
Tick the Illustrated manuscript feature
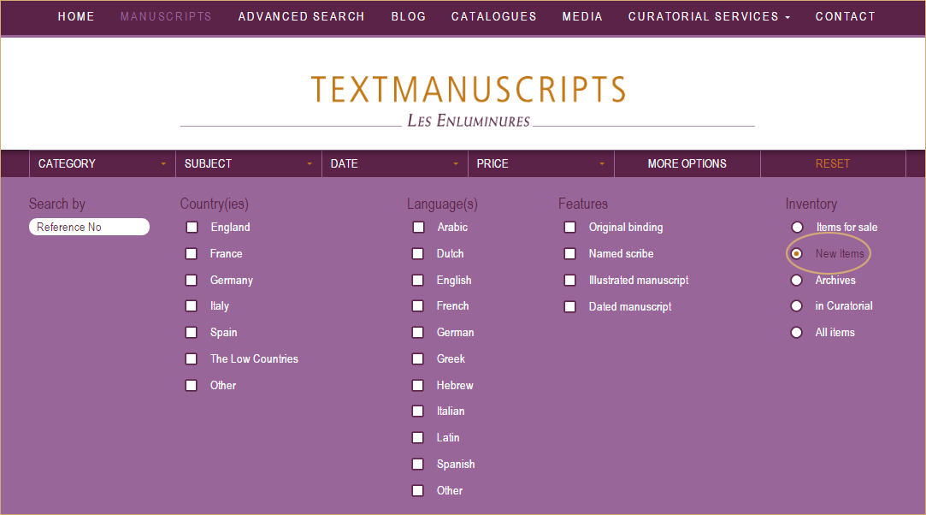(x=569, y=281)
